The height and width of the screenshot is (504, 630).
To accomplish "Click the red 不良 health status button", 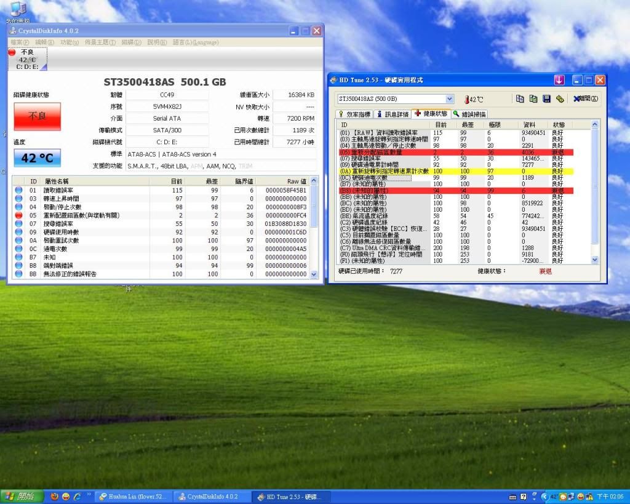I will tap(37, 116).
